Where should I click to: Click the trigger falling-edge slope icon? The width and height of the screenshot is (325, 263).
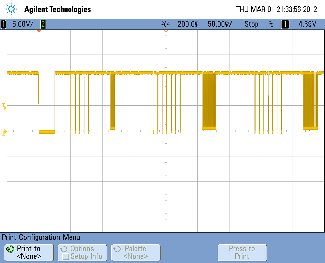271,24
